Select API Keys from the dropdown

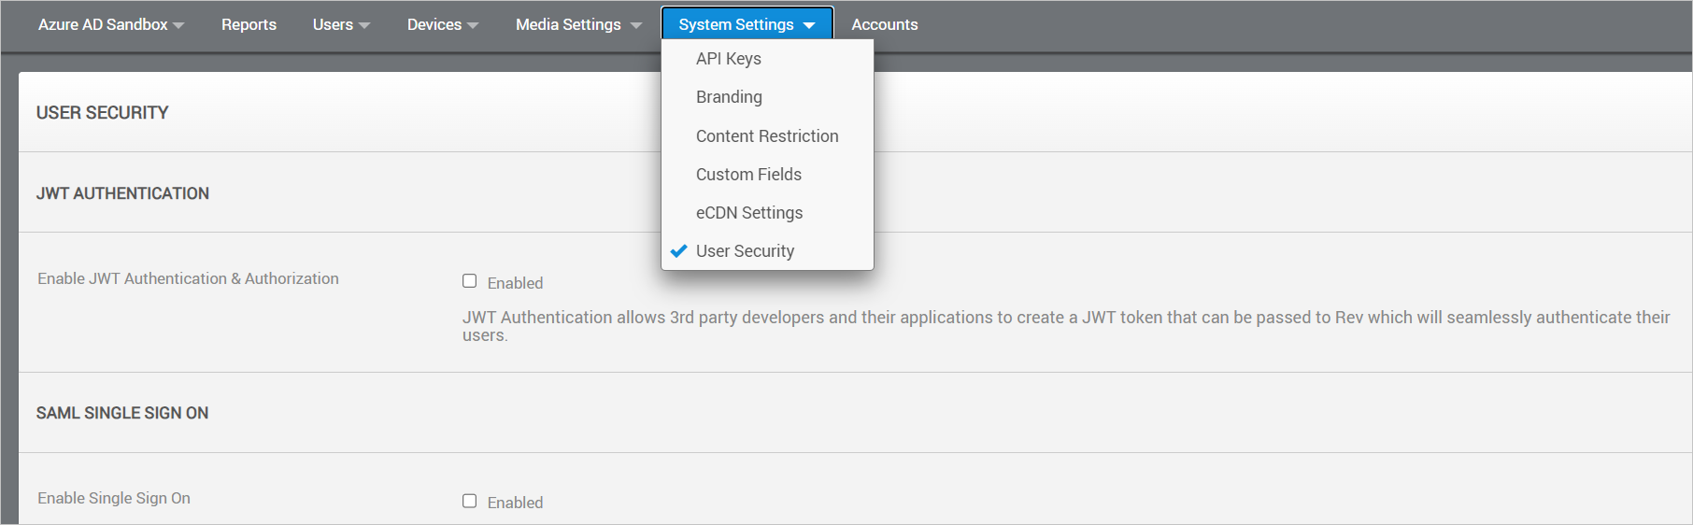point(728,59)
